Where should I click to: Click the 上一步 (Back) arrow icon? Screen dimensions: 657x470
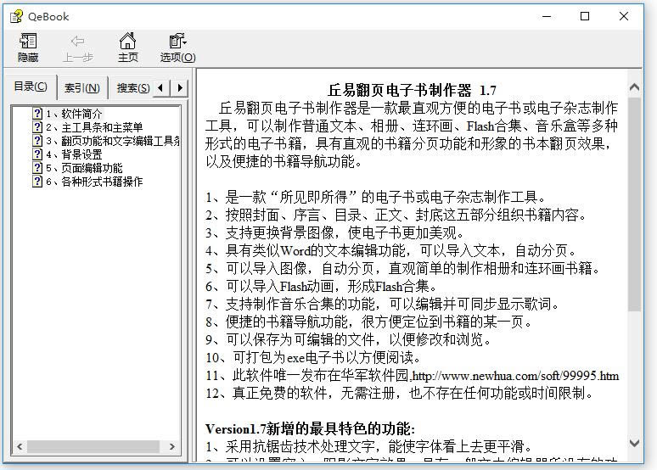click(77, 41)
